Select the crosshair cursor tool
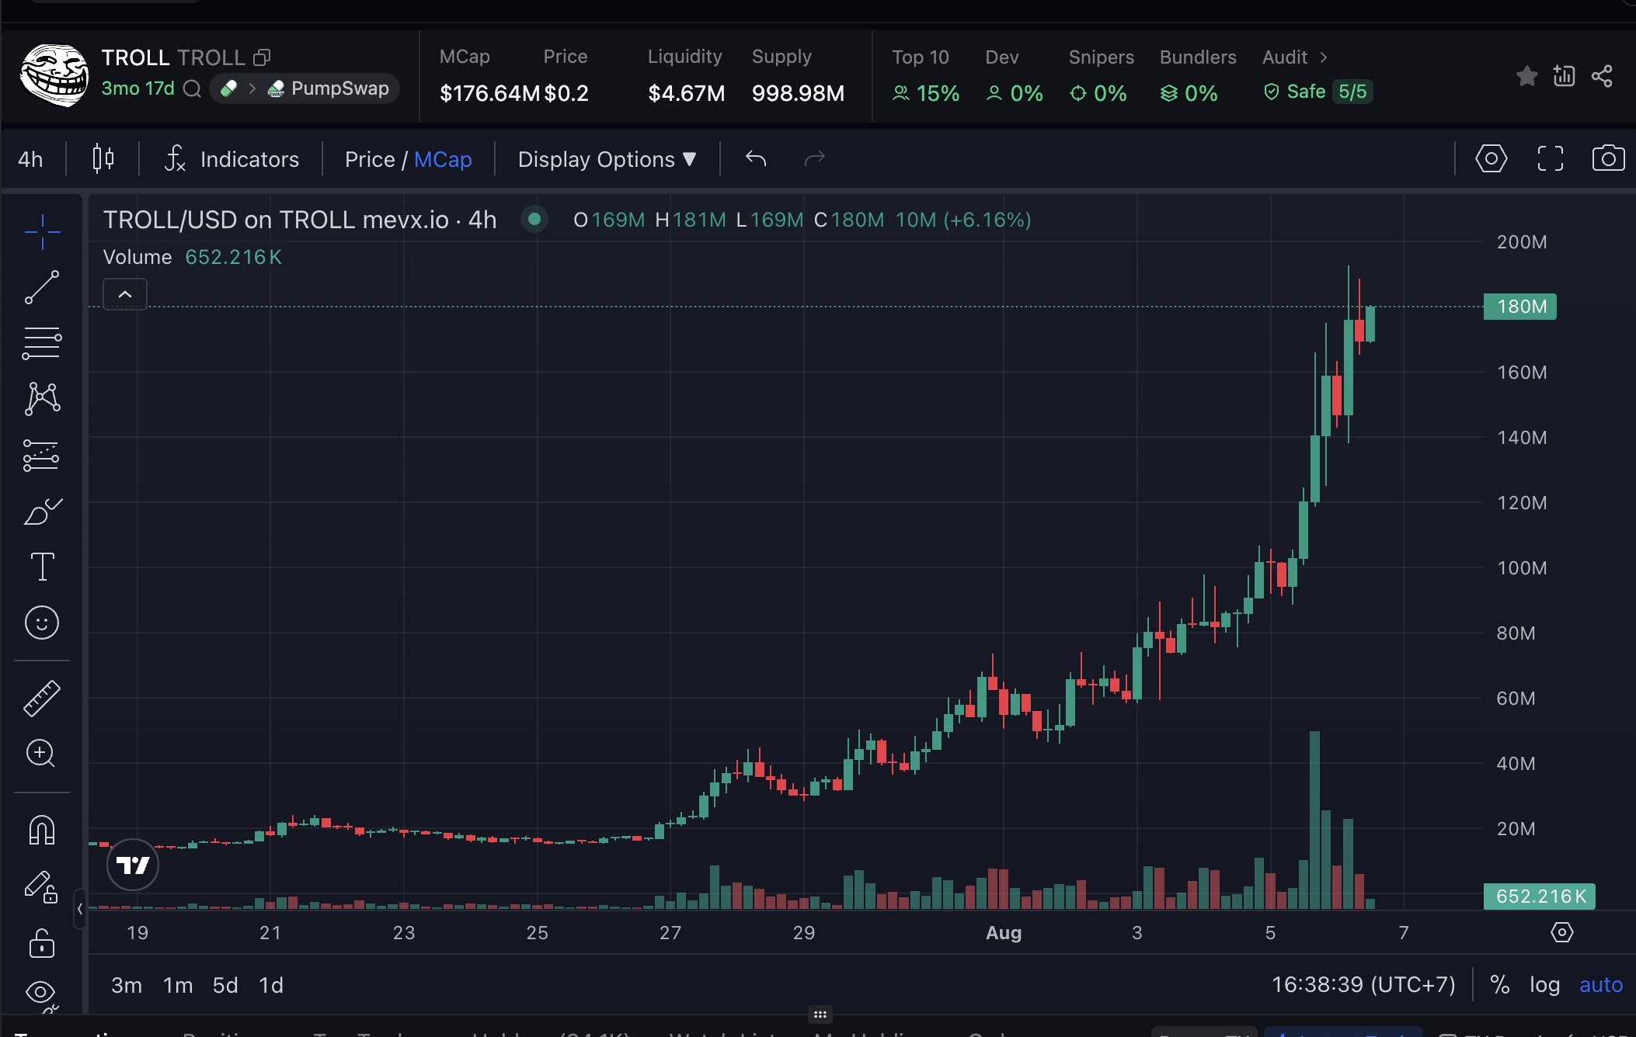The height and width of the screenshot is (1037, 1636). [x=42, y=231]
